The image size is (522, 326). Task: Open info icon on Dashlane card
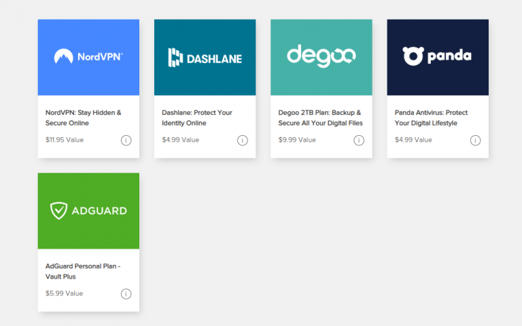coord(243,141)
